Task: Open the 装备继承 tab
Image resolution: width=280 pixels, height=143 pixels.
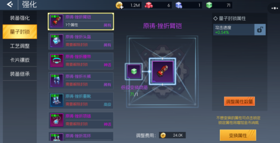Action: coord(20,74)
